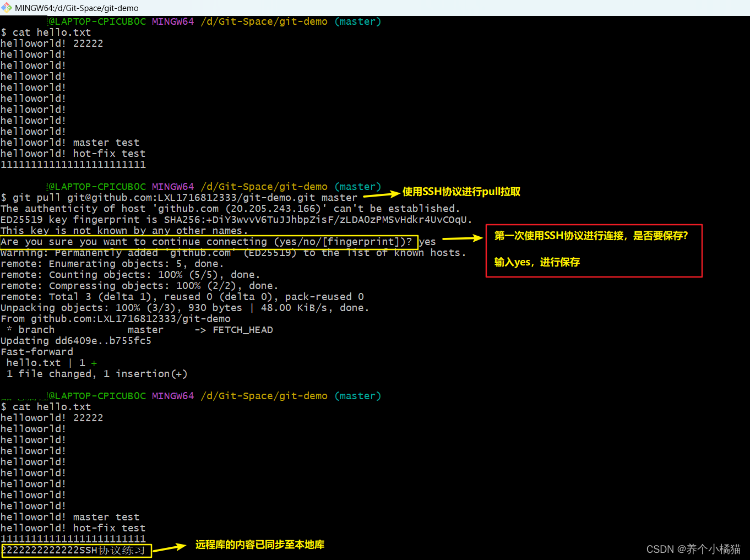Click the line '1 file changed, 1 insertion(+)'
Screen dimensions: 750x560
(x=97, y=374)
